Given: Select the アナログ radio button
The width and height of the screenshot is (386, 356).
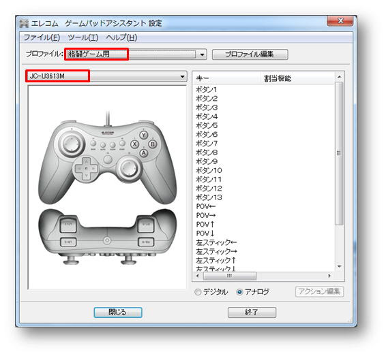Looking at the screenshot, I should click(252, 292).
